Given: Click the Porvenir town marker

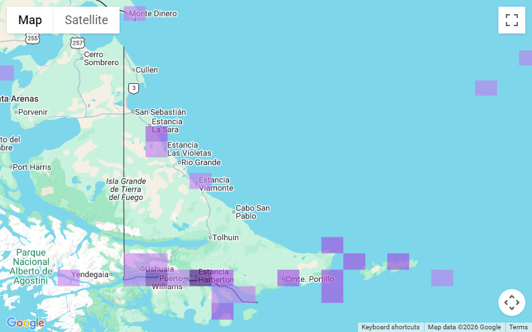Looking at the screenshot, I should click(16, 112).
